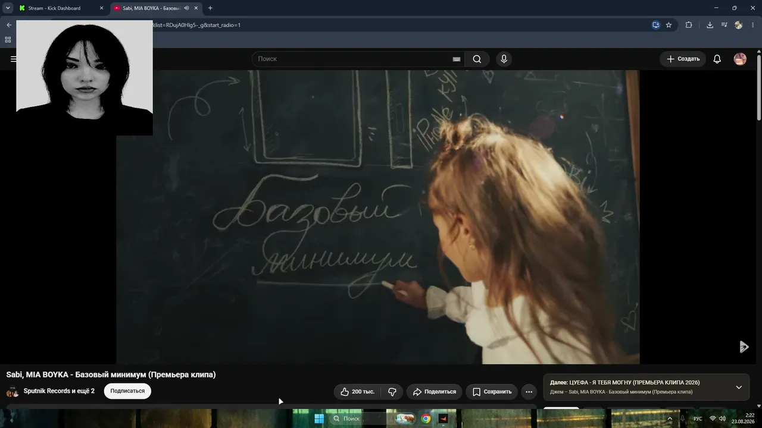The height and width of the screenshot is (428, 762).
Task: Mute the YouTube tab via its speaker icon
Action: click(186, 8)
